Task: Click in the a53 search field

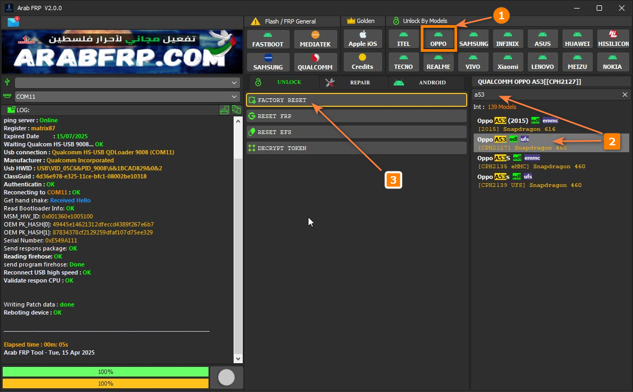Action: tap(545, 95)
